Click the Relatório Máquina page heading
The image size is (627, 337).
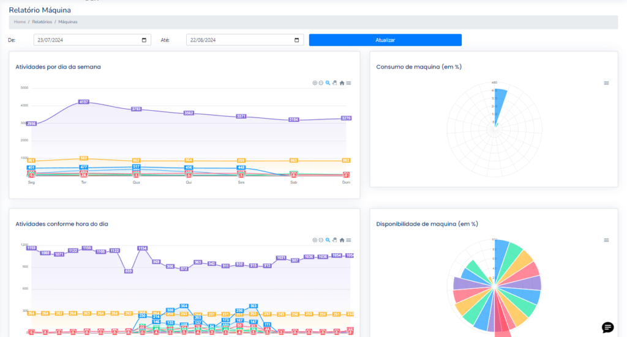tap(40, 10)
